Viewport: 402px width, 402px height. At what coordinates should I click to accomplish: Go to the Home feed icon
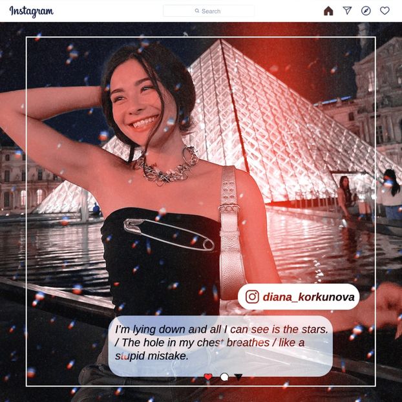point(328,11)
